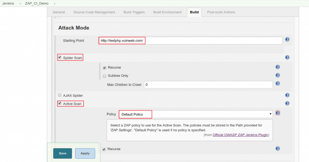The width and height of the screenshot is (309, 162).
Task: Expand breadcrumb arrow after Jenkins
Action: tap(20, 4)
